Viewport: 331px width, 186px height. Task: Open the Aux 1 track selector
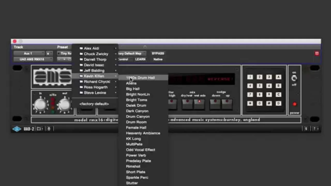(x=29, y=53)
